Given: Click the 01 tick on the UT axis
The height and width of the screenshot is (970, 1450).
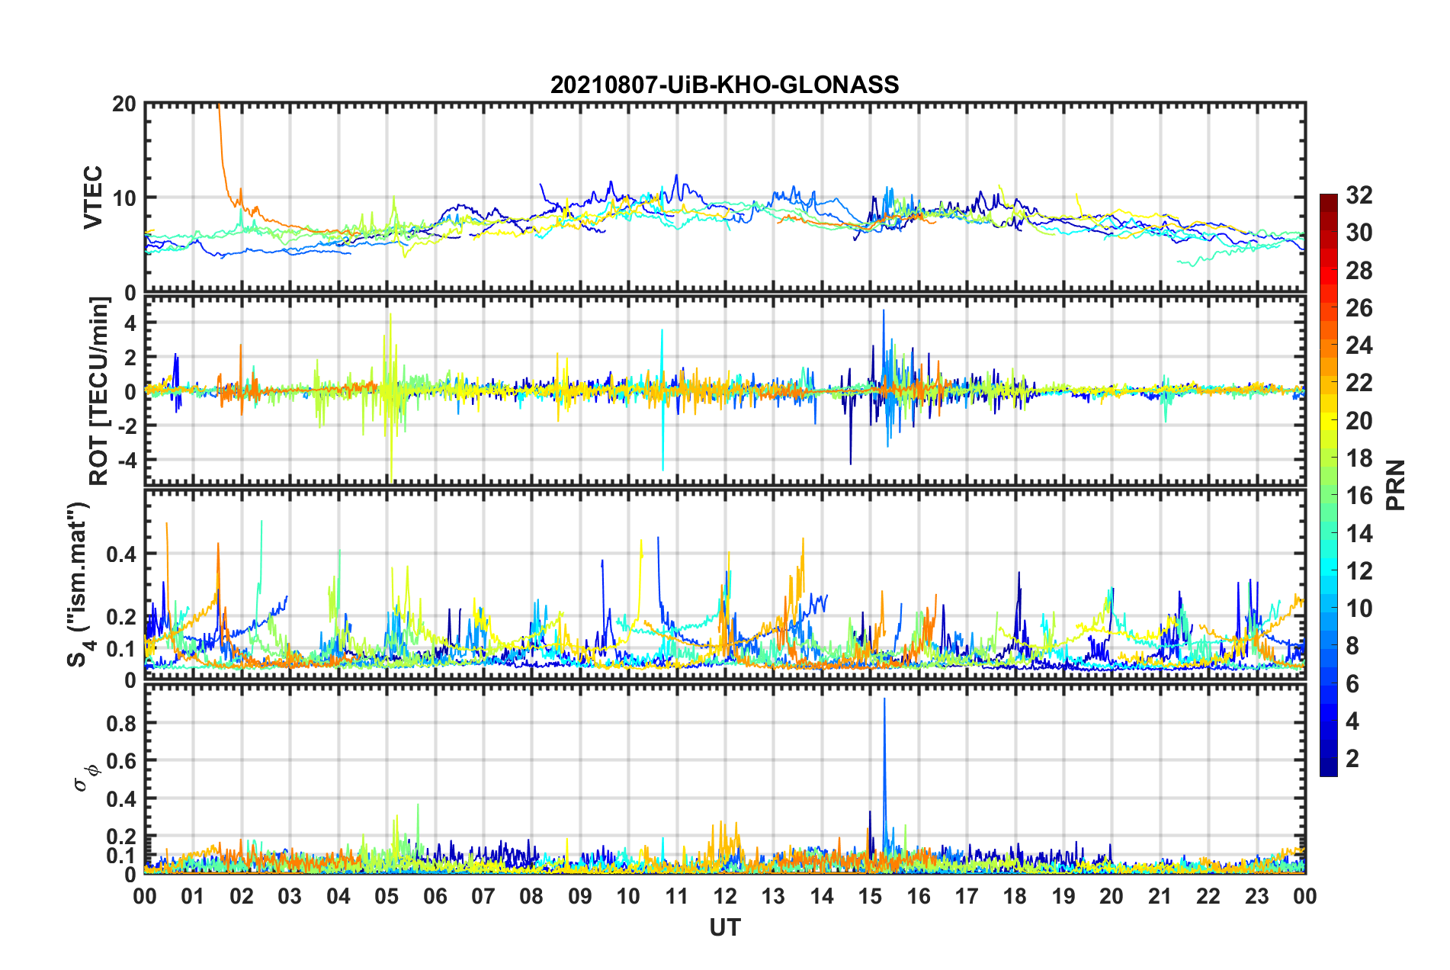Looking at the screenshot, I should click(x=193, y=896).
